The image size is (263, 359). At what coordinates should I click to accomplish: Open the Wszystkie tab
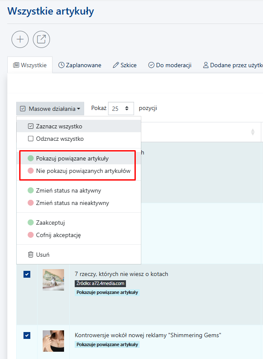[30, 65]
